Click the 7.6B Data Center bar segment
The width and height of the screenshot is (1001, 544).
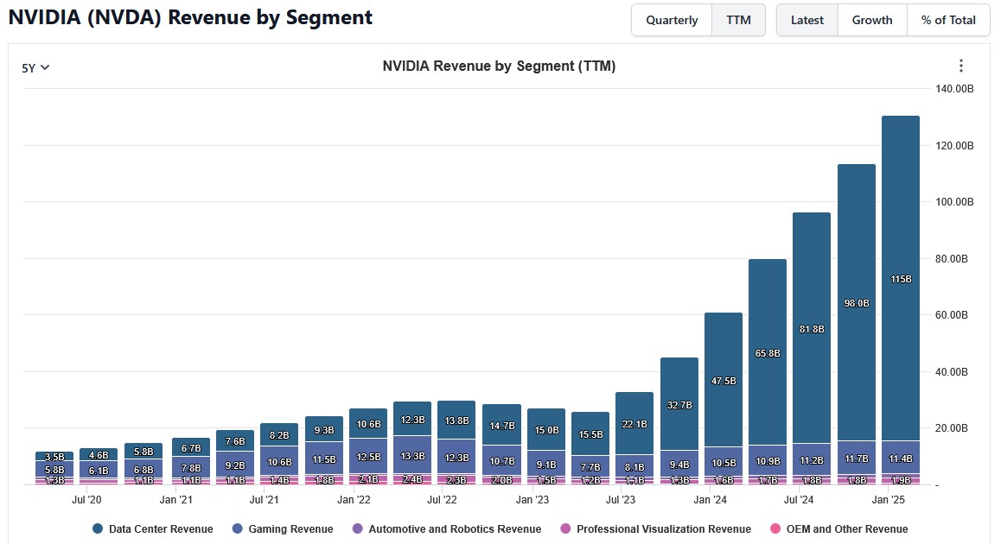tap(235, 440)
